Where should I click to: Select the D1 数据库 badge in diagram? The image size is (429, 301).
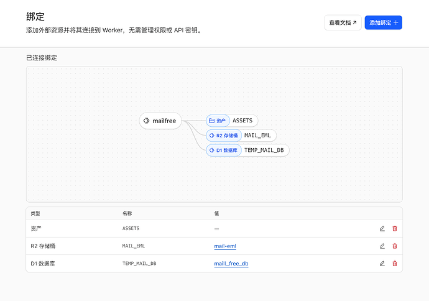(224, 150)
